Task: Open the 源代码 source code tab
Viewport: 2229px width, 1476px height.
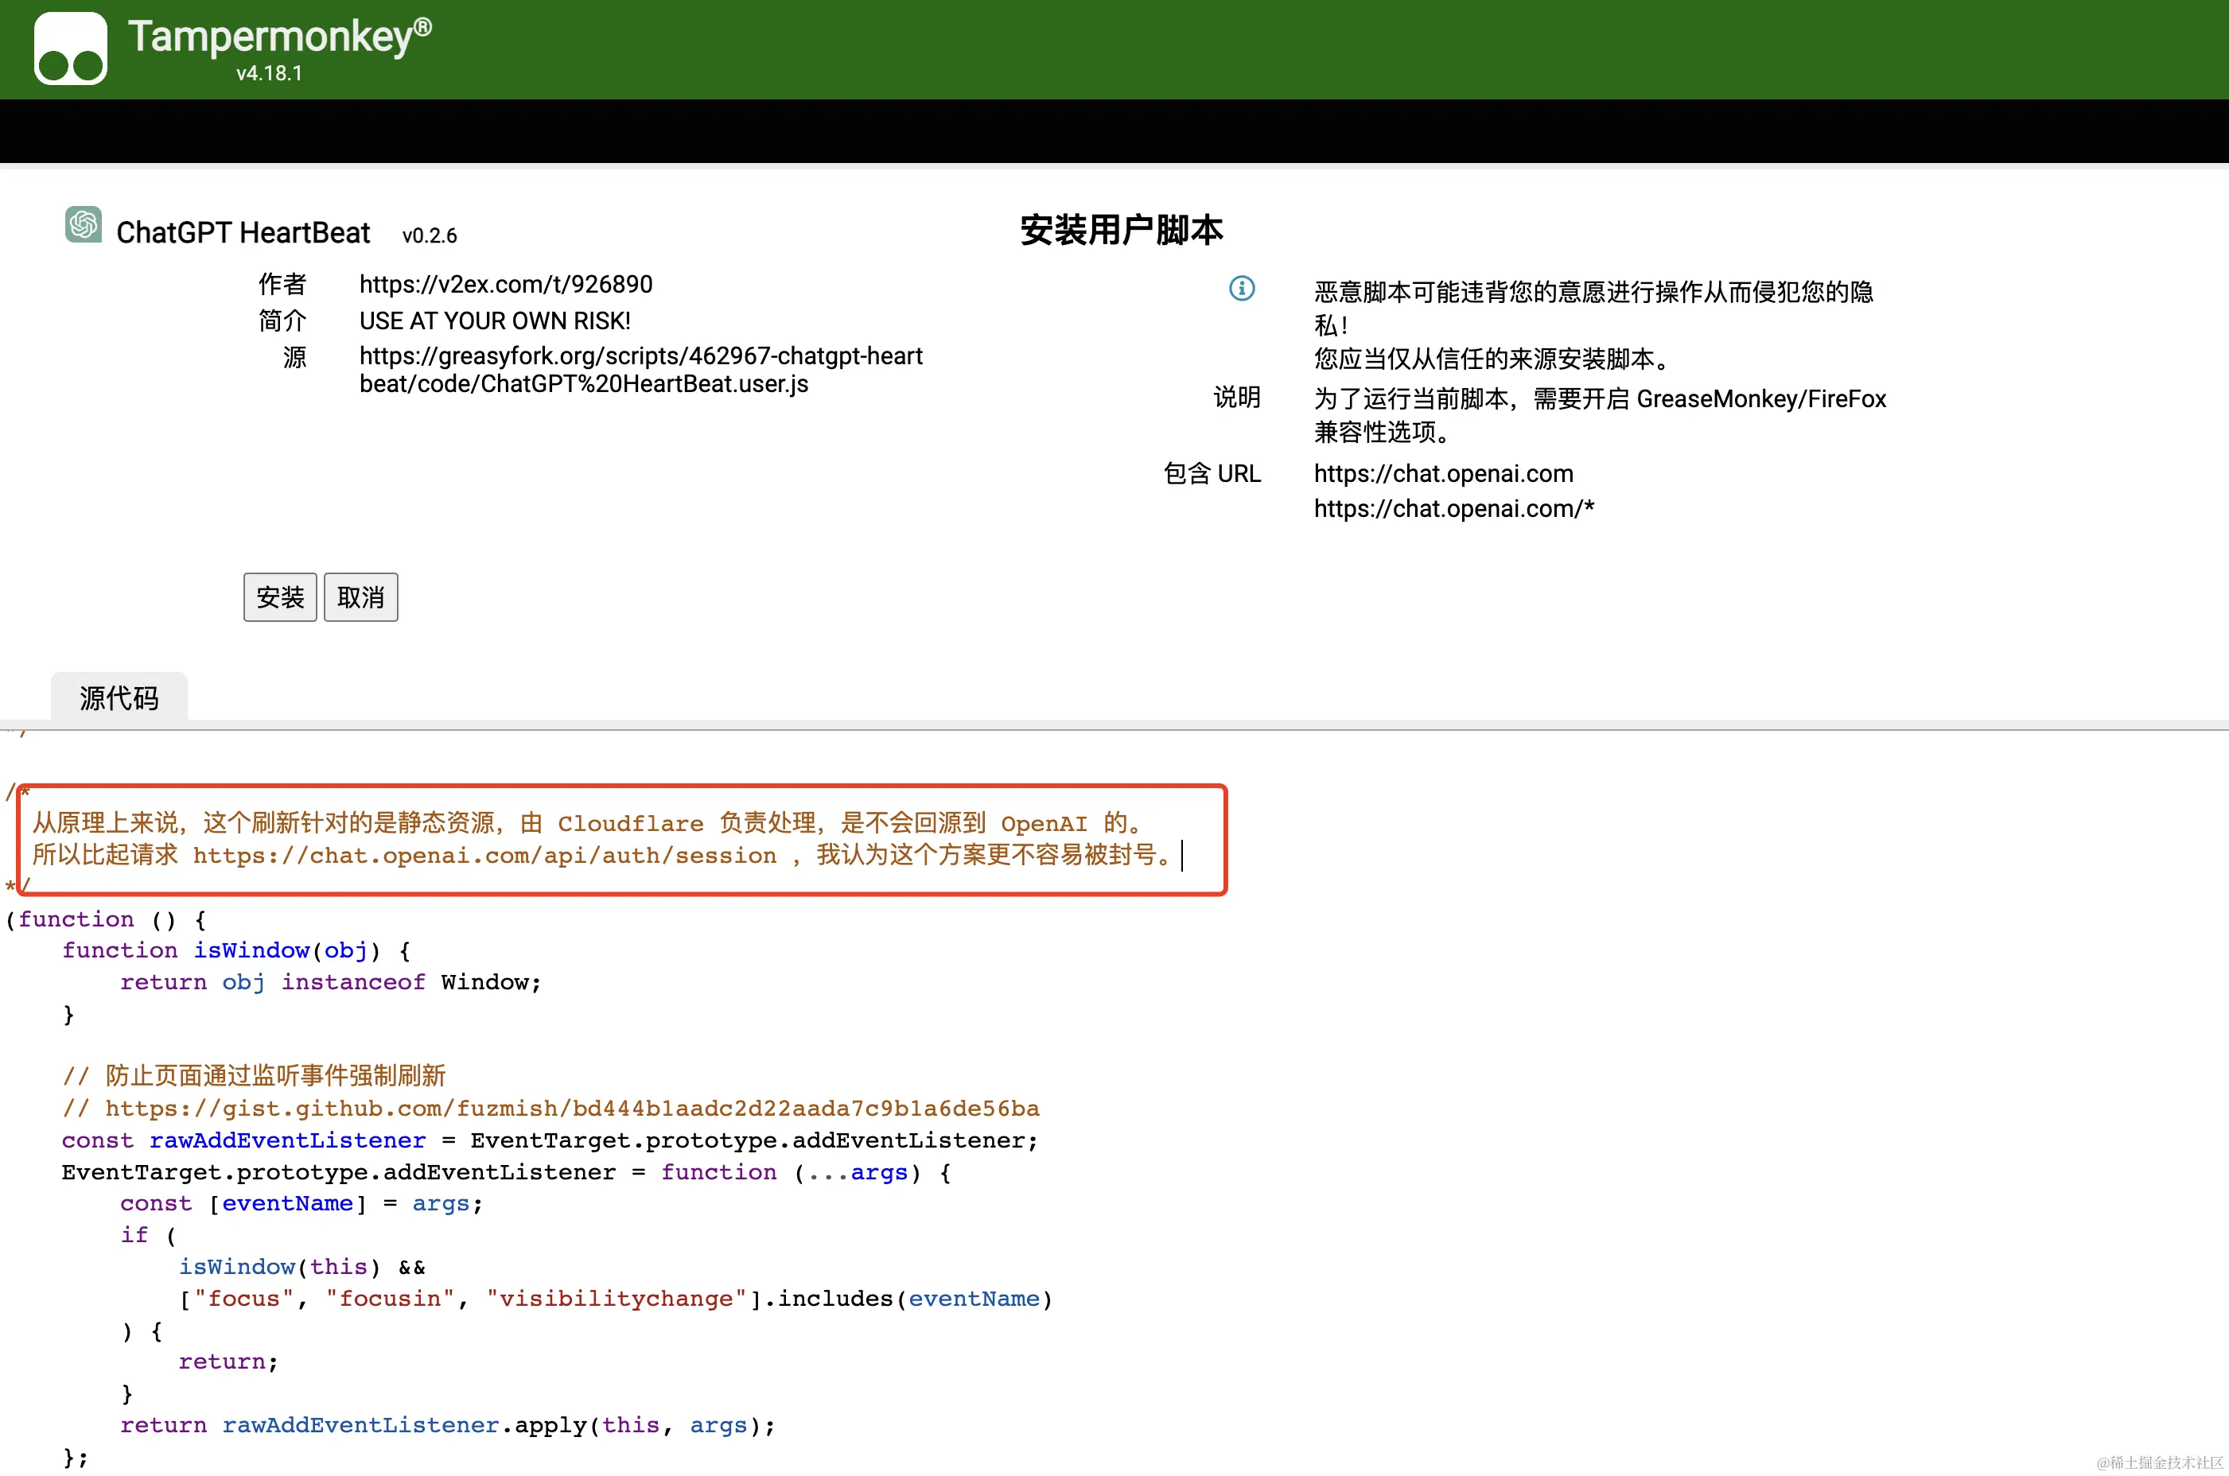Action: (x=119, y=697)
